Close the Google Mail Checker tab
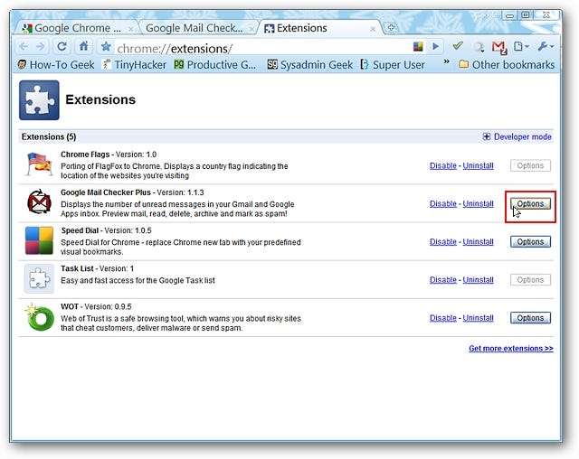579x459 pixels. click(252, 29)
